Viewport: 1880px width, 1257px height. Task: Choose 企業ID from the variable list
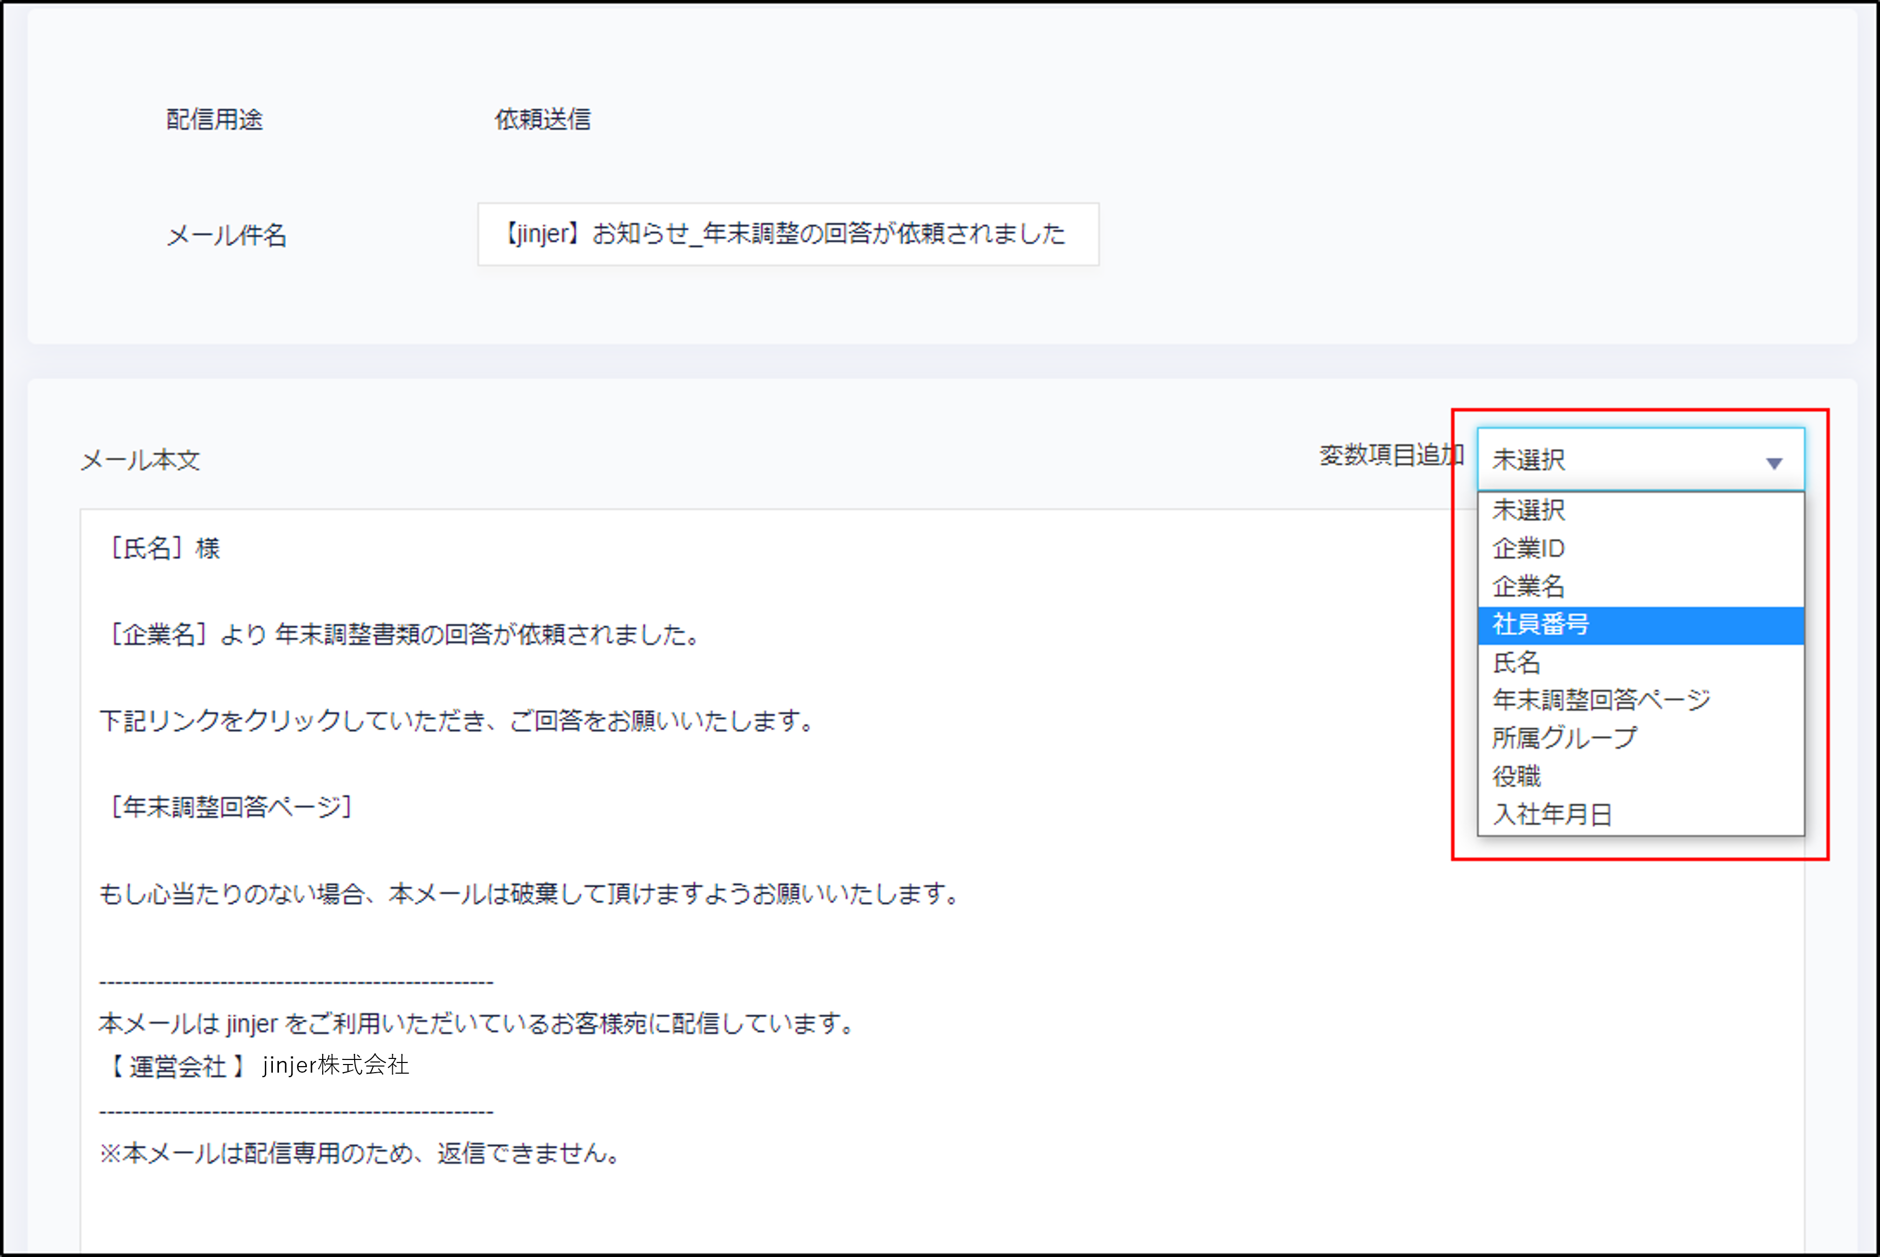click(x=1529, y=549)
